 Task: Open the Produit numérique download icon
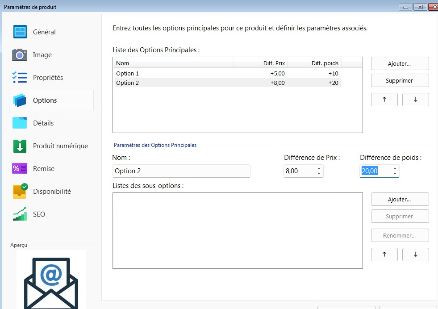point(20,146)
